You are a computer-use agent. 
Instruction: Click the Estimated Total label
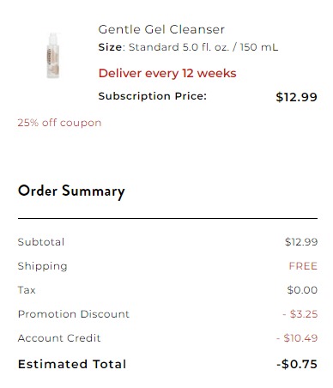[72, 364]
